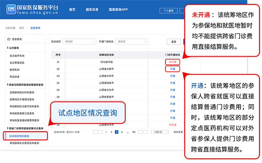262x163 pixels.
Task: Click the 开通 status in row 23
Action: 172,76
